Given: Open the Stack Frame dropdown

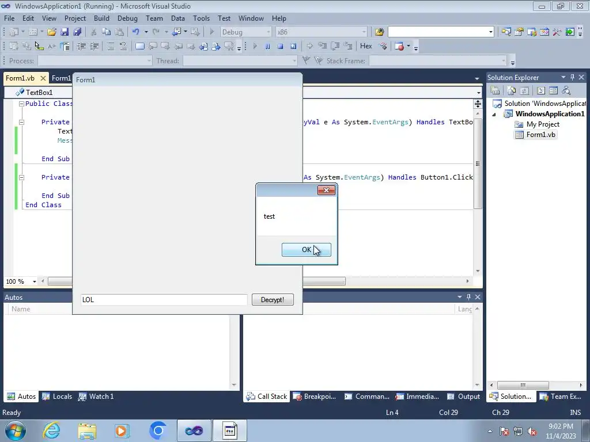Looking at the screenshot, I should tap(438, 60).
